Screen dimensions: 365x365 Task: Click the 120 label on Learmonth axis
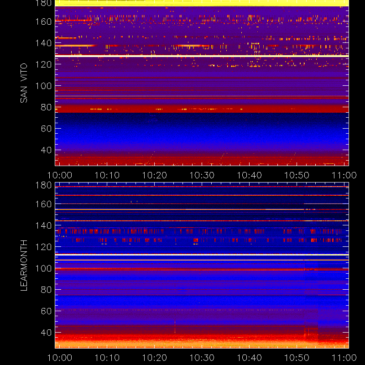(x=43, y=247)
